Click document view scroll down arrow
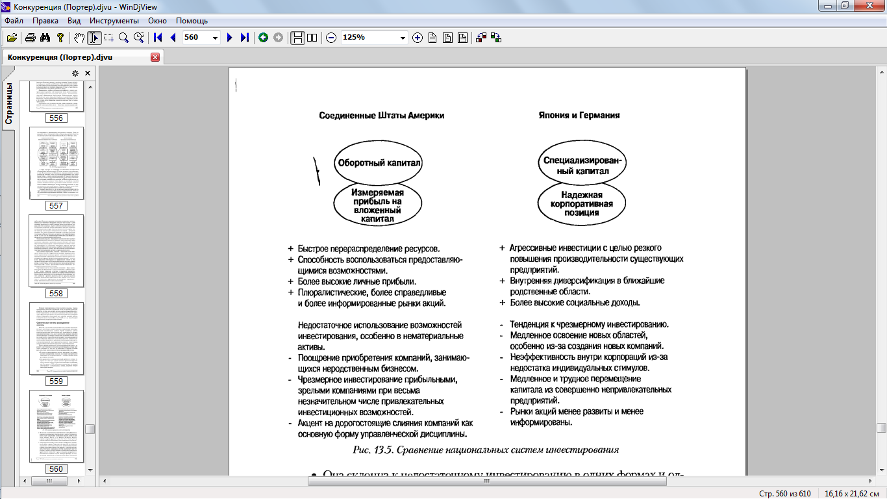887x499 pixels. click(x=881, y=471)
